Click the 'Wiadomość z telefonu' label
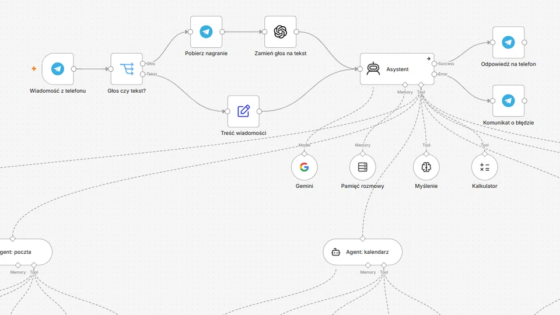 (58, 91)
